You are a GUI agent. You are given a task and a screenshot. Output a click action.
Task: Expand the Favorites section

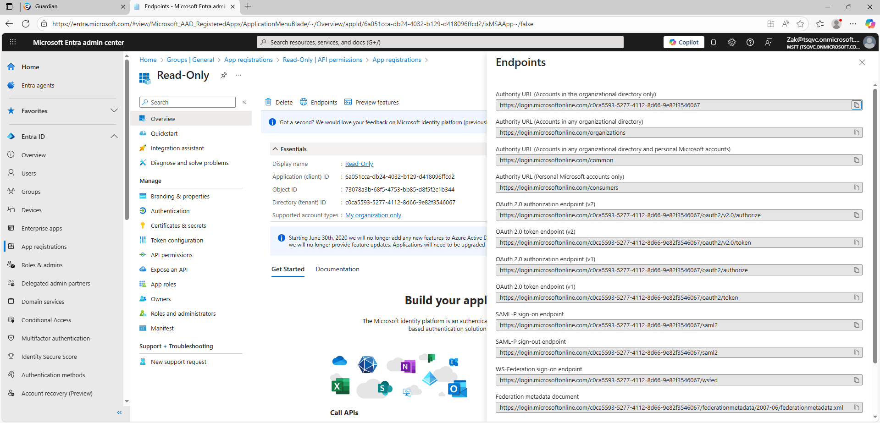tap(114, 111)
